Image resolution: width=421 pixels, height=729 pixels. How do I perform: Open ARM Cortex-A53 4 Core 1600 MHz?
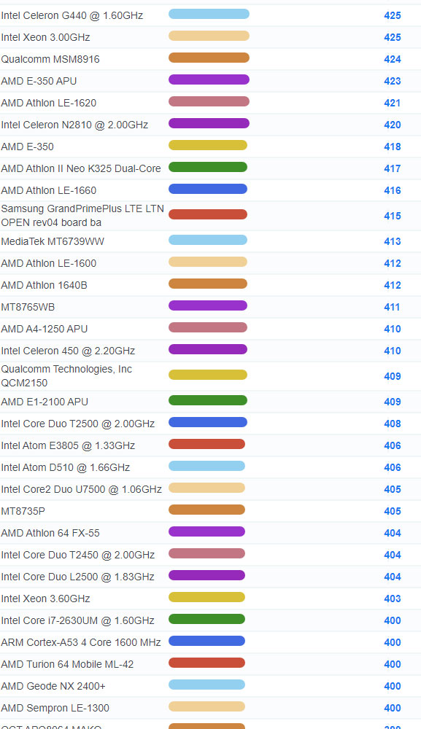click(x=81, y=642)
